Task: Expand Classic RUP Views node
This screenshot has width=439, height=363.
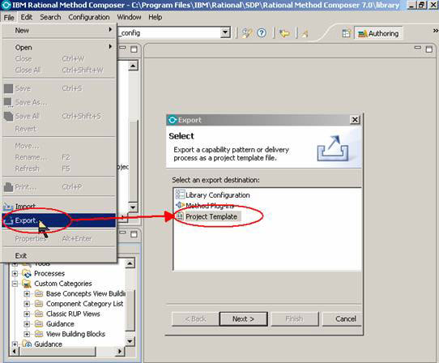Action: [27, 314]
